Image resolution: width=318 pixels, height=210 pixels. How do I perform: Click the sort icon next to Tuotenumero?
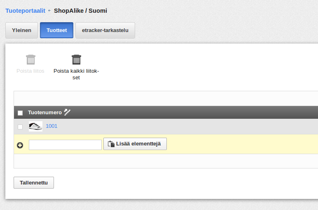(67, 112)
